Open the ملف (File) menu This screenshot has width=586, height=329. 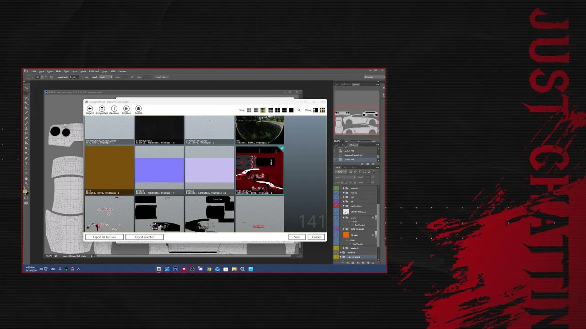click(34, 71)
